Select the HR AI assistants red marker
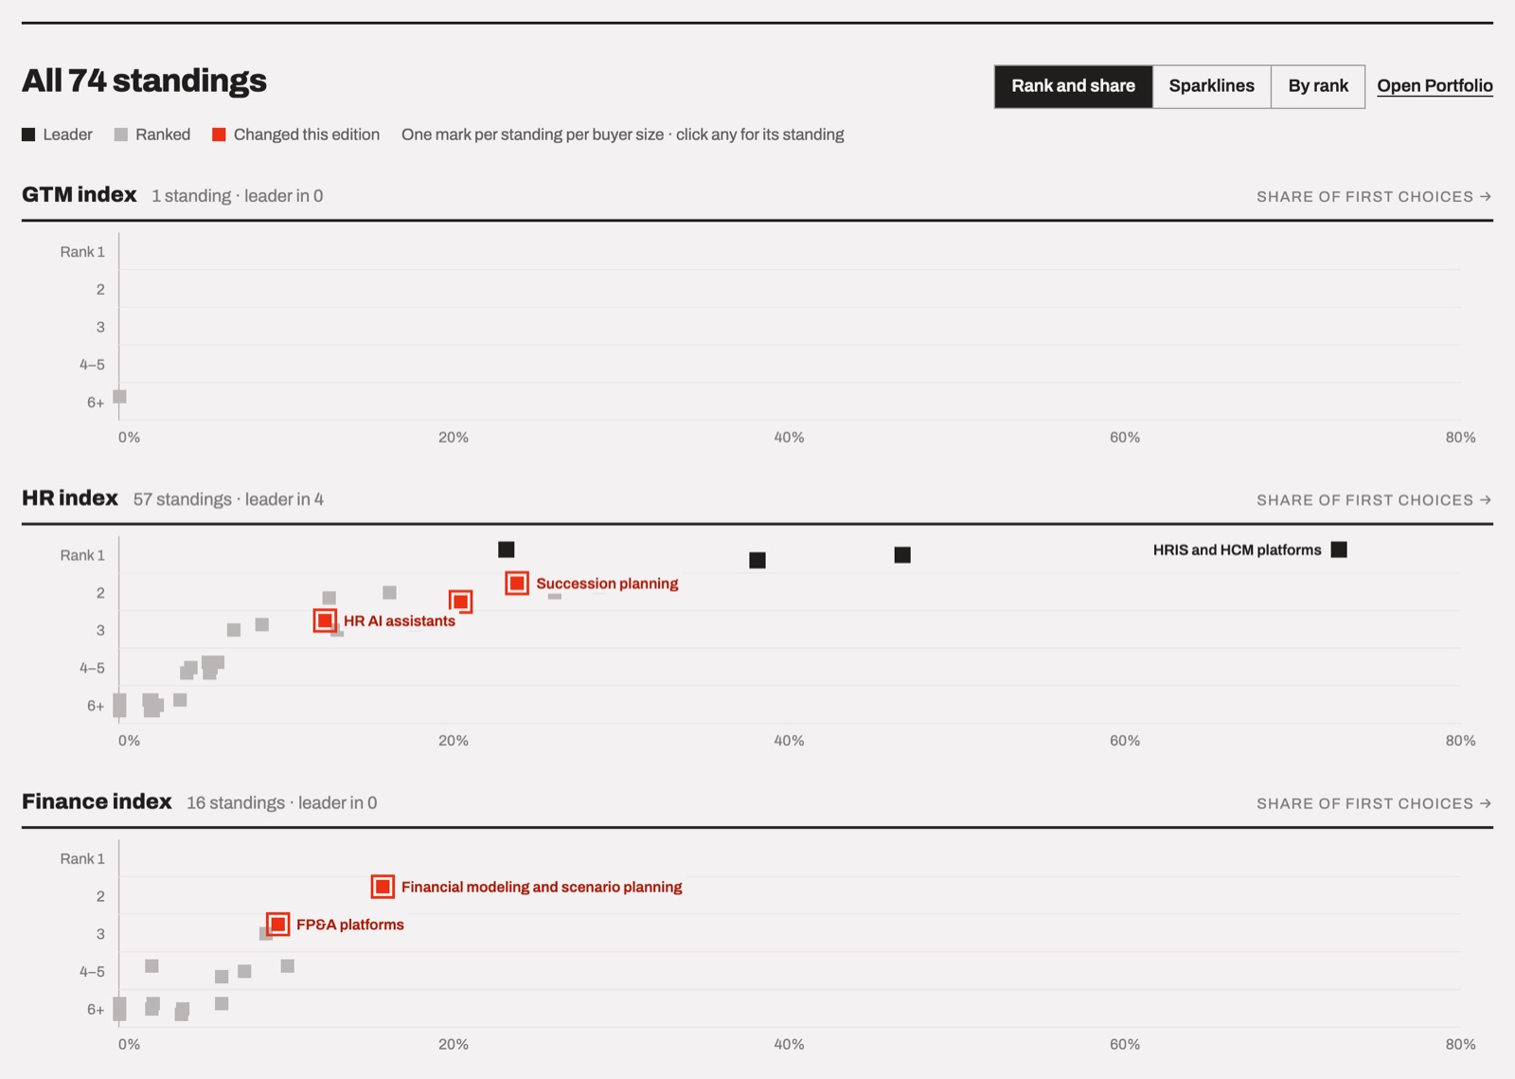1515x1079 pixels. 325,620
